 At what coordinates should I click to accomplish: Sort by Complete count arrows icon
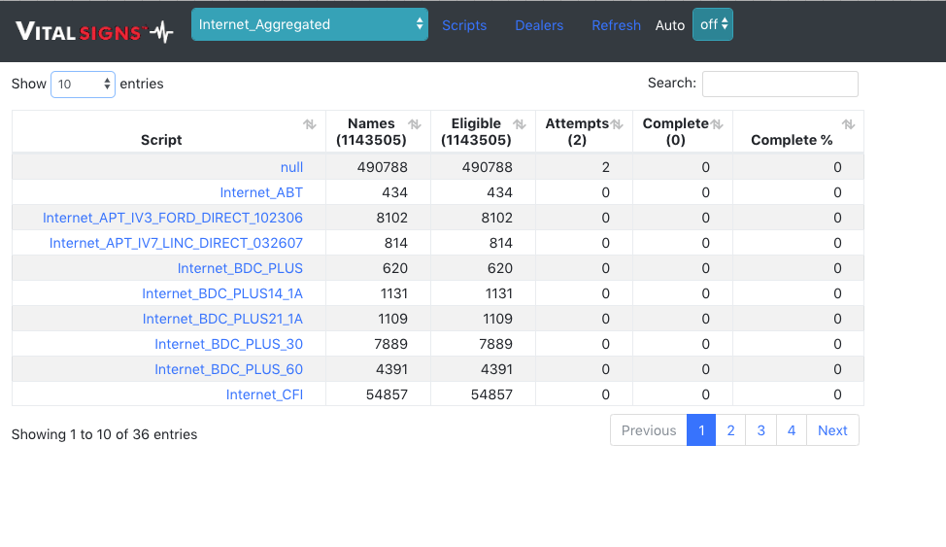pyautogui.click(x=717, y=124)
